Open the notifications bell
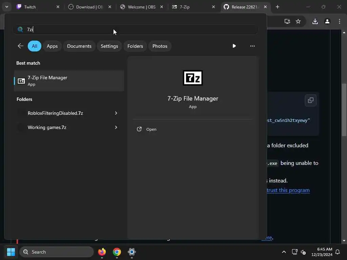Image resolution: width=347 pixels, height=260 pixels. click(338, 252)
